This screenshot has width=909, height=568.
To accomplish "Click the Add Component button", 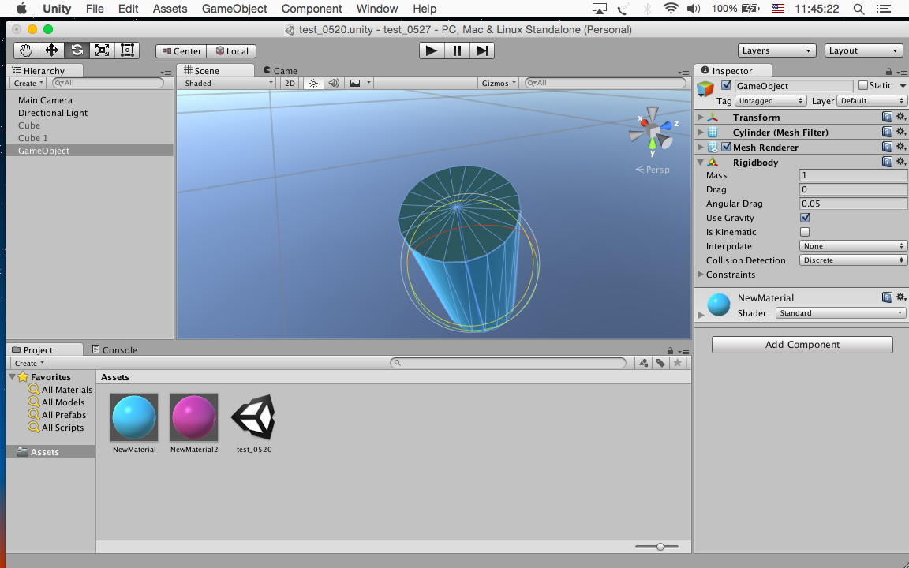I will click(x=802, y=345).
